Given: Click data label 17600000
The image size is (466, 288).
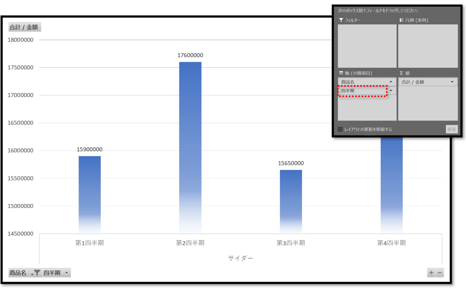Looking at the screenshot, I should (190, 55).
